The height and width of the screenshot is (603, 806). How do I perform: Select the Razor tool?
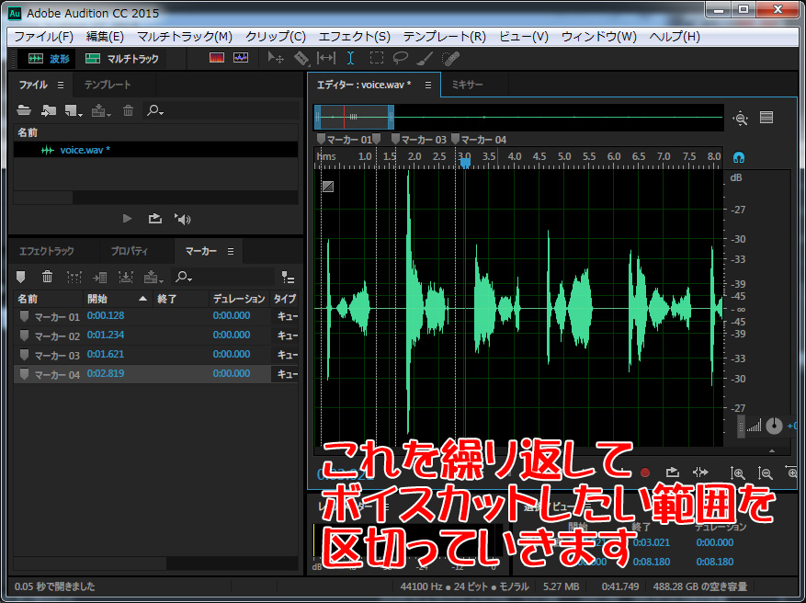coord(301,58)
